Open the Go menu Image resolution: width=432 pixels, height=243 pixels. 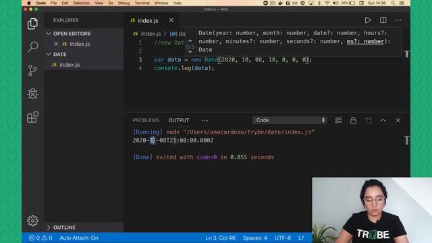111,3
